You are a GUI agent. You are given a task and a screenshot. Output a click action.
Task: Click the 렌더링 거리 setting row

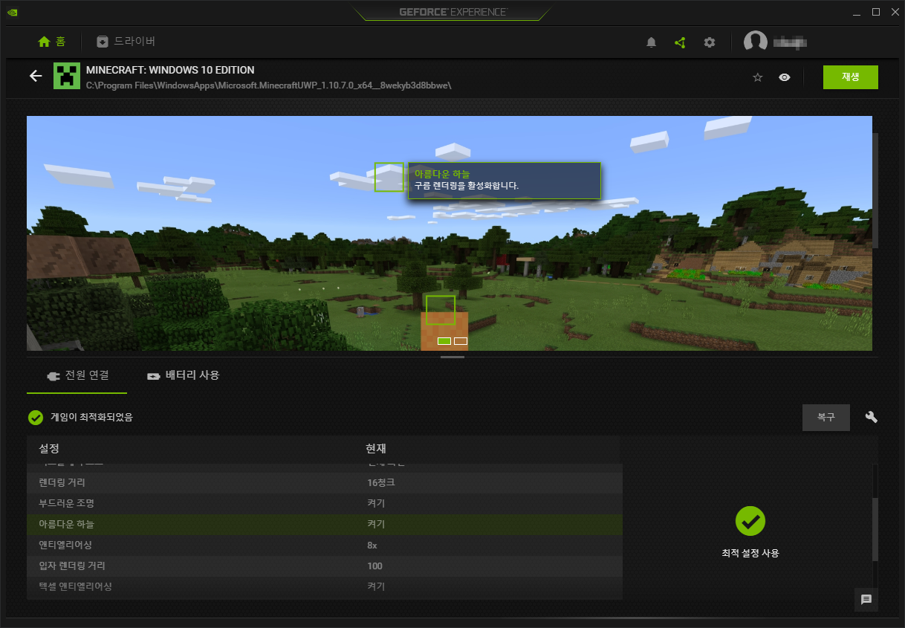click(324, 482)
